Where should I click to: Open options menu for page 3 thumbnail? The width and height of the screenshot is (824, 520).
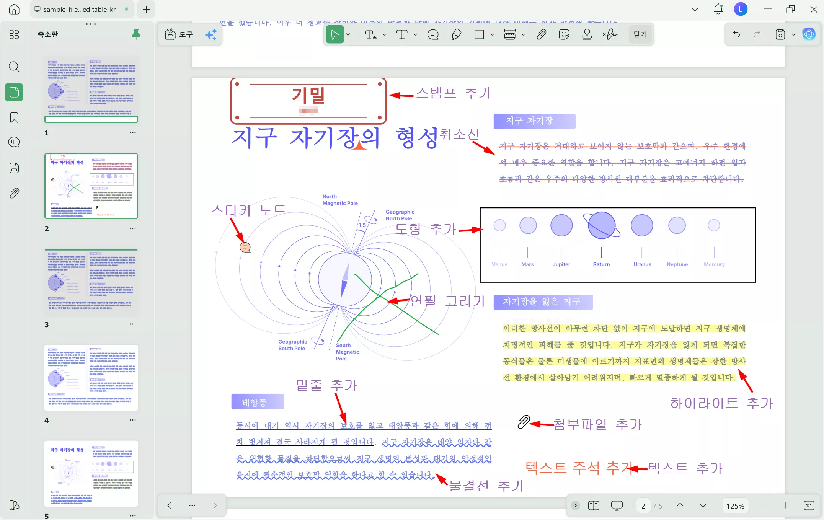132,324
